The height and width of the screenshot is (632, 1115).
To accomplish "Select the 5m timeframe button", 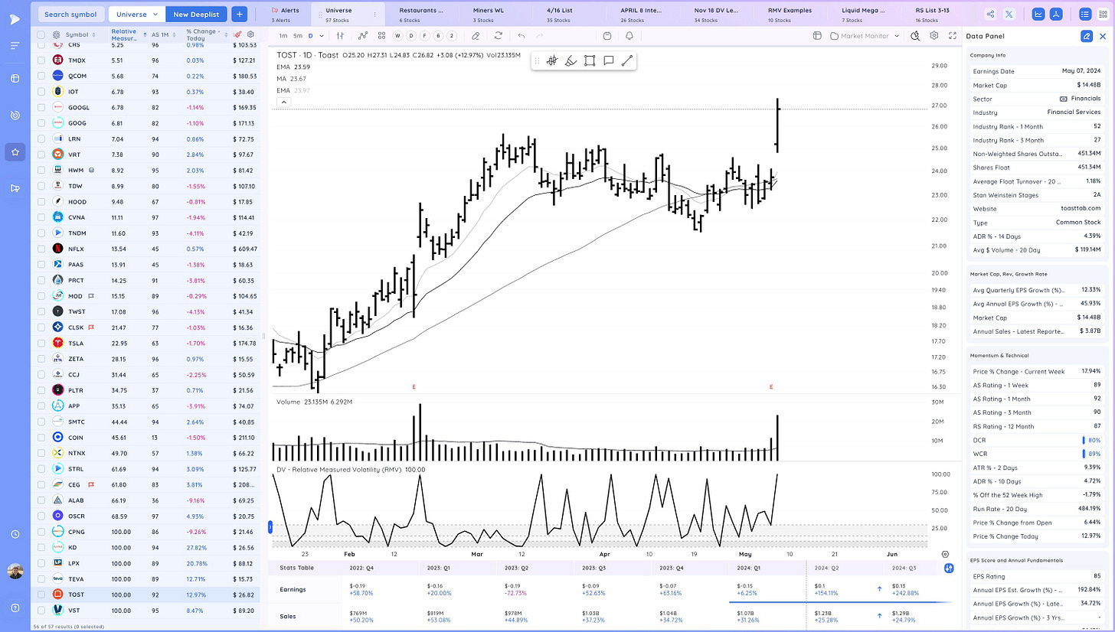I will point(298,36).
